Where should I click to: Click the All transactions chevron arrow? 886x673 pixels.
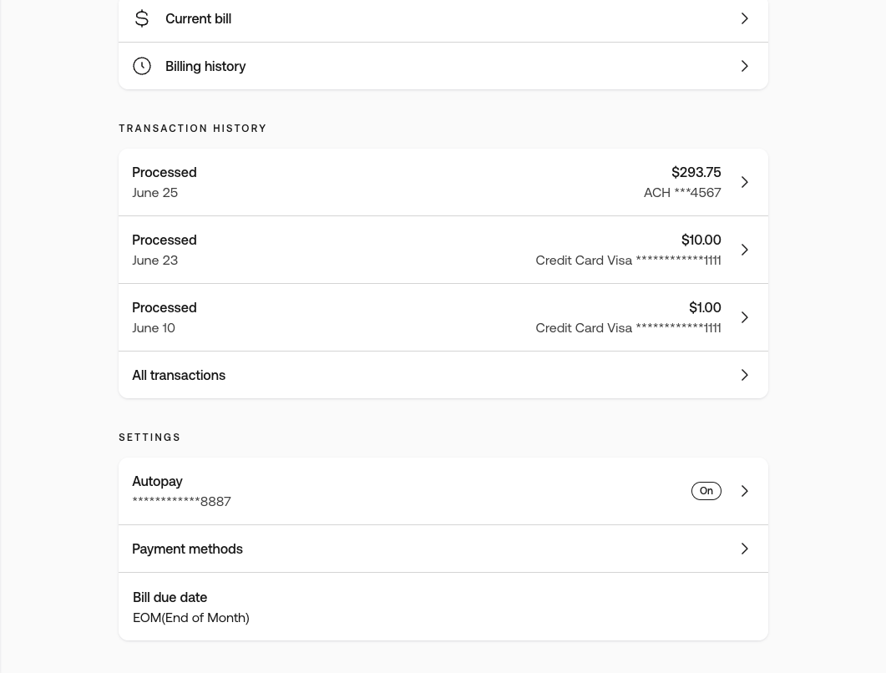click(x=744, y=375)
